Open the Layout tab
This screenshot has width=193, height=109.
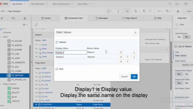[46, 18]
